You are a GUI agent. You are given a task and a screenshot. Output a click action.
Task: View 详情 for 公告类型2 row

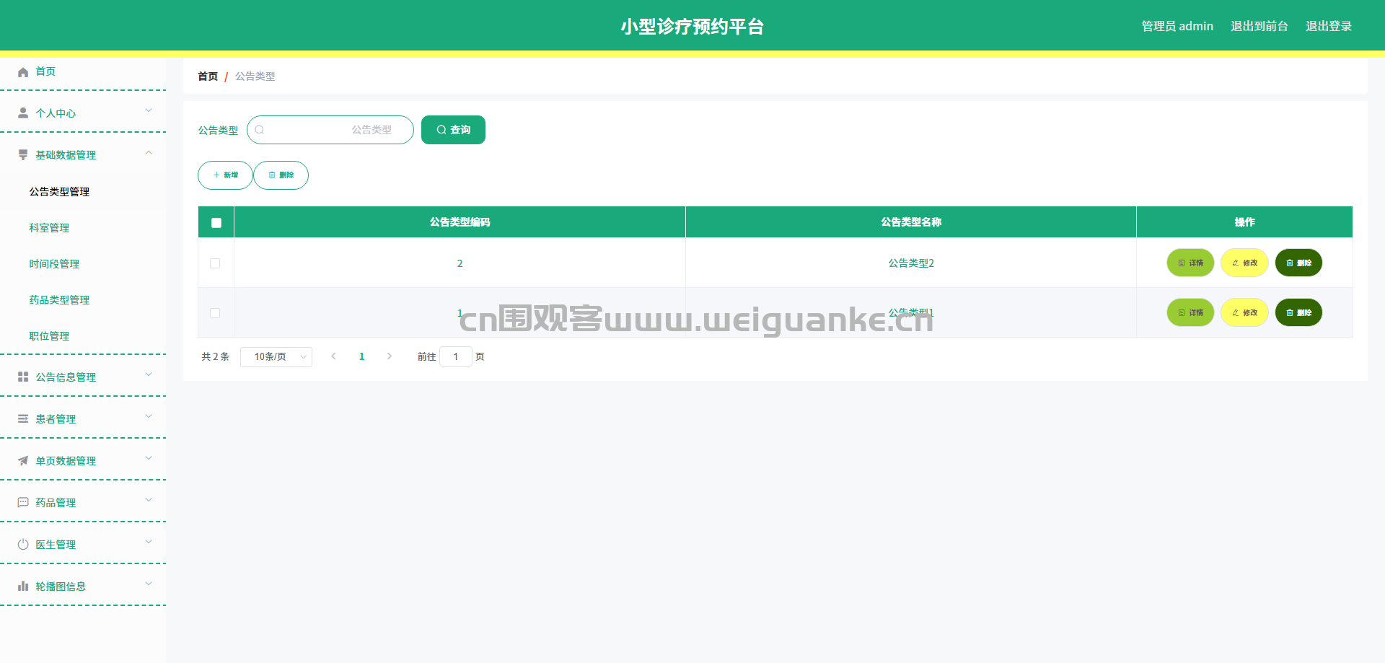pyautogui.click(x=1190, y=263)
